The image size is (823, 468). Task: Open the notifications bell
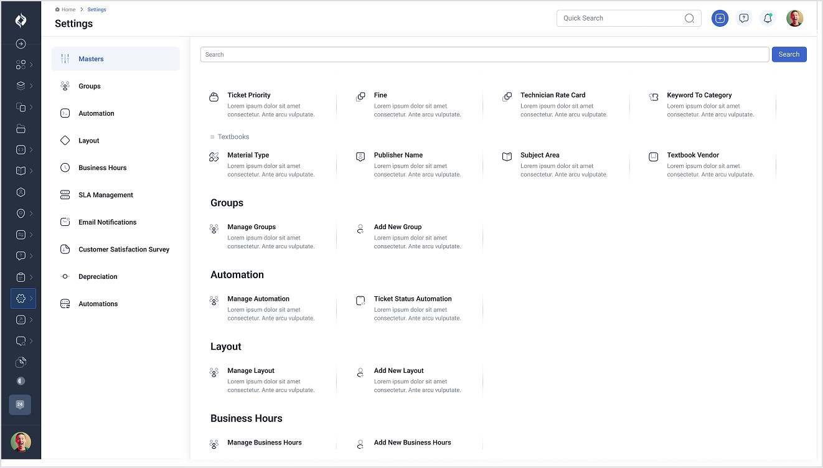point(767,18)
